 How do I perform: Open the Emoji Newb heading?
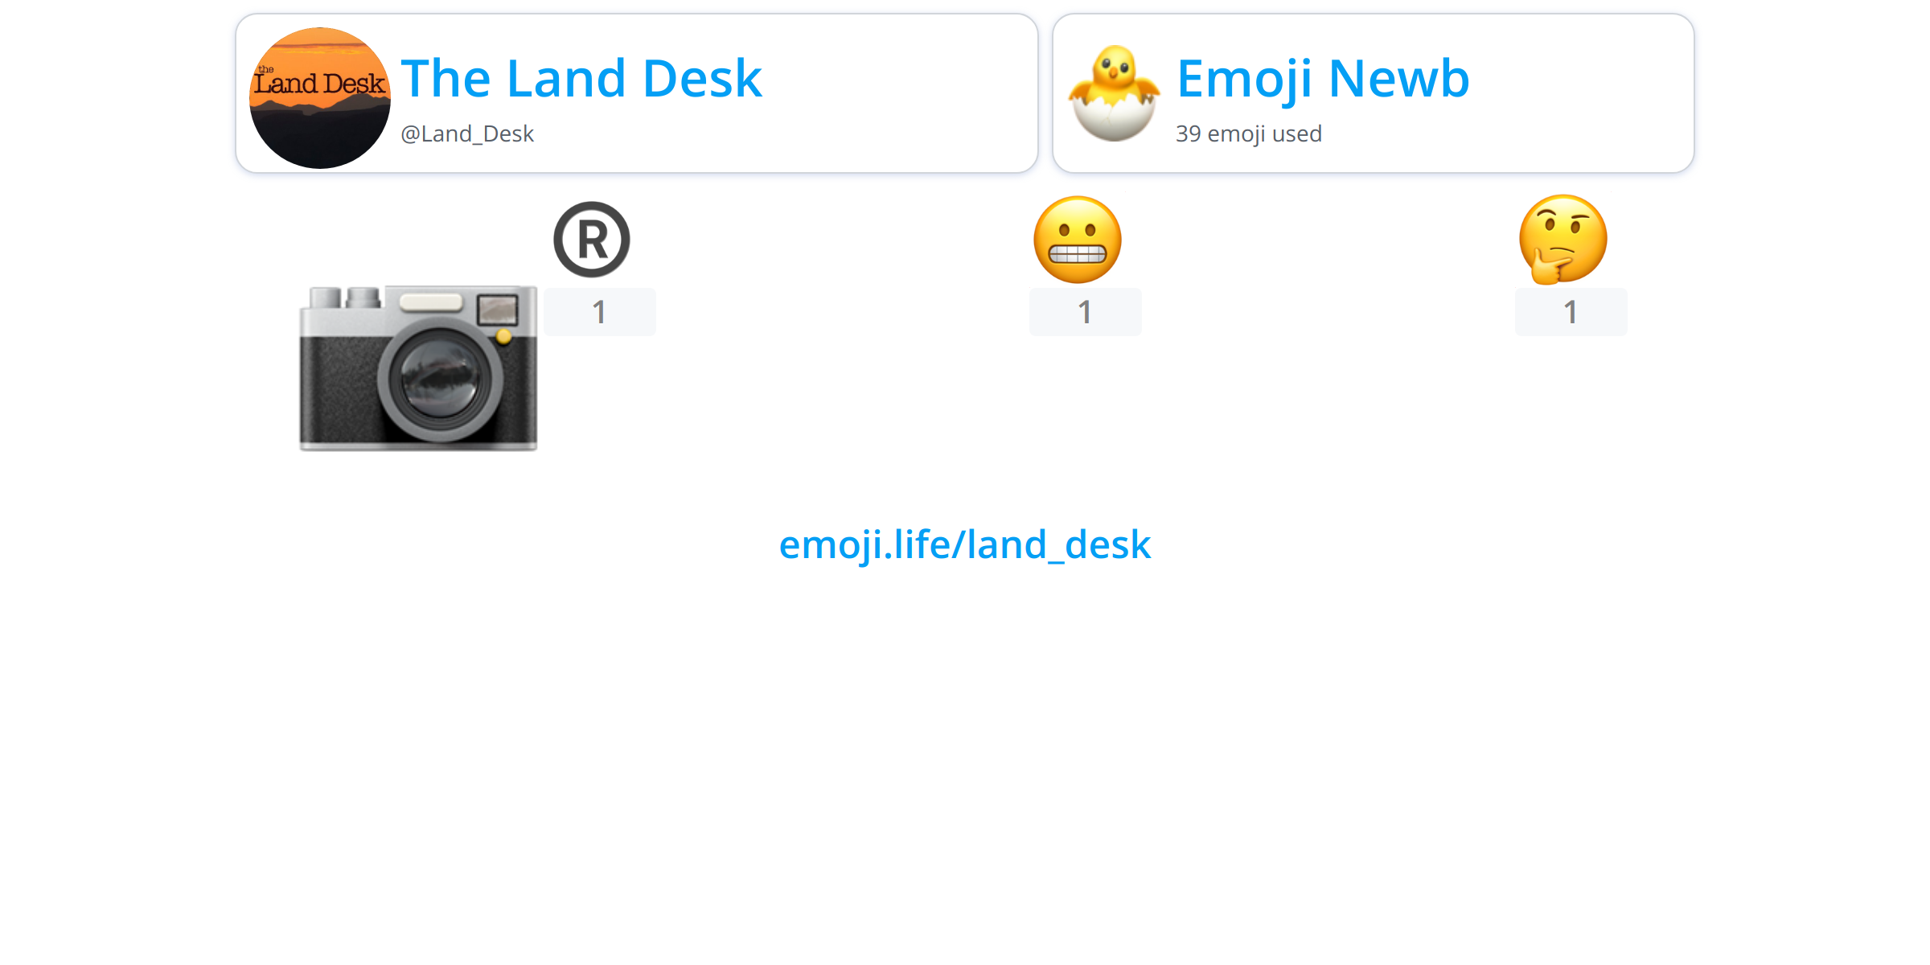click(1323, 78)
